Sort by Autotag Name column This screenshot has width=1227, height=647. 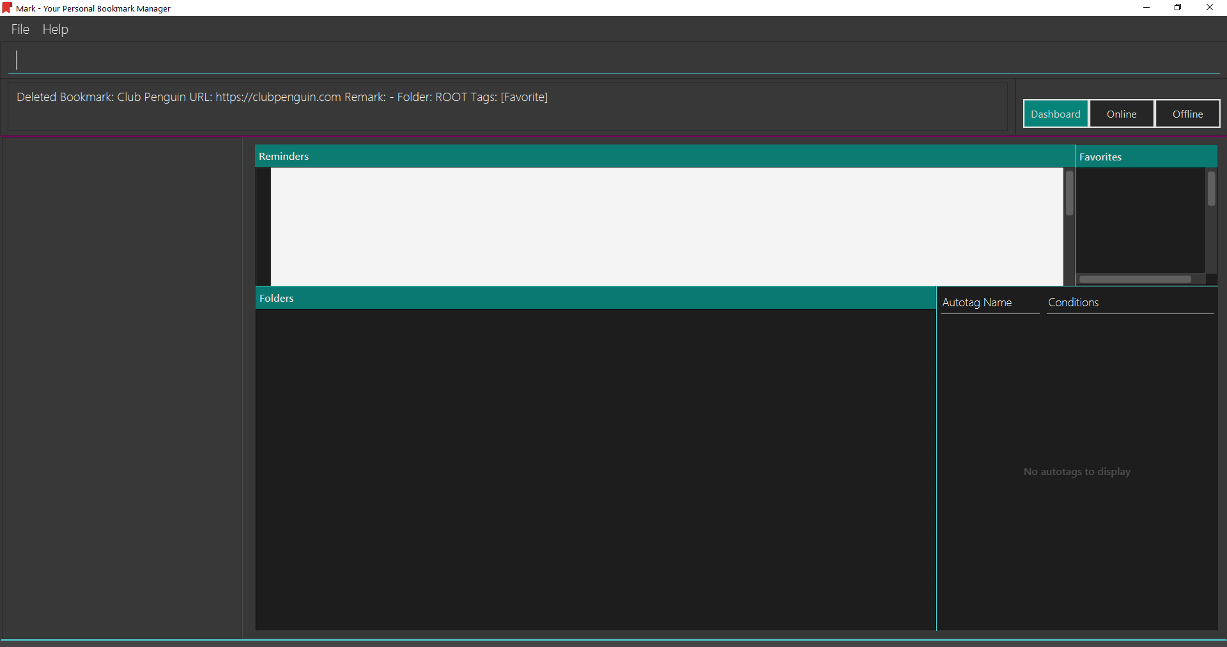[990, 302]
